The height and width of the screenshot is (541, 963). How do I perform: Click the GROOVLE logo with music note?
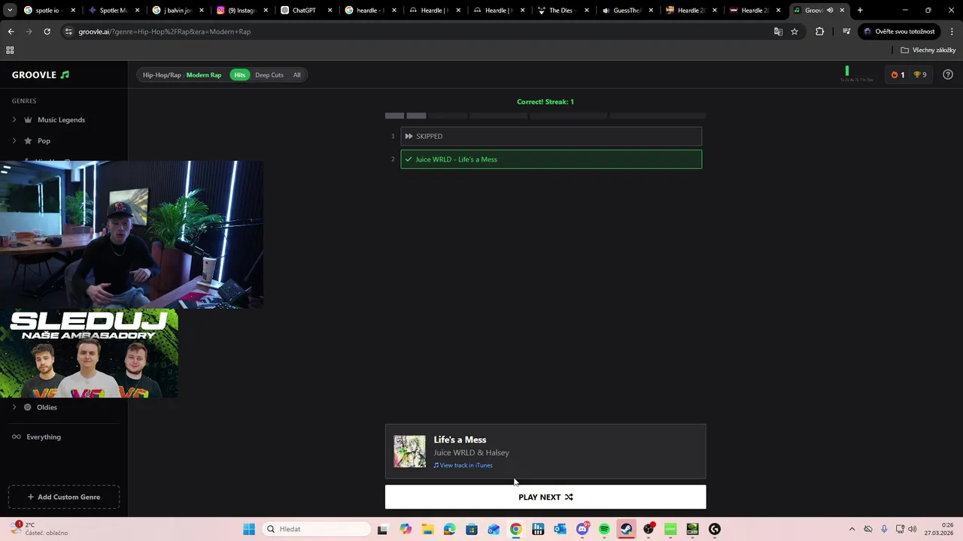pos(41,75)
